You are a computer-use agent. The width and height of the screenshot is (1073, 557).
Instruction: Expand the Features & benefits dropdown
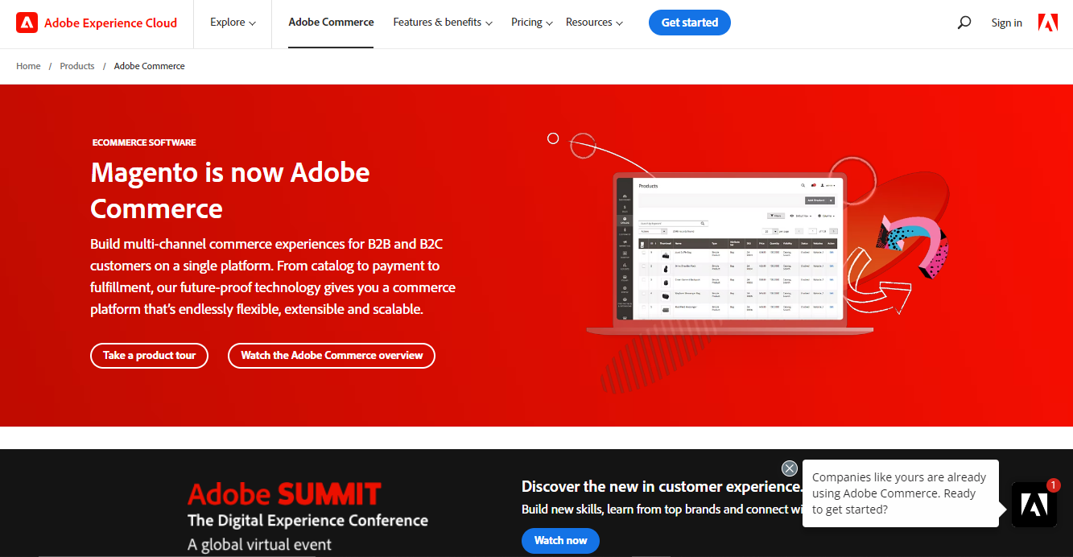point(443,23)
